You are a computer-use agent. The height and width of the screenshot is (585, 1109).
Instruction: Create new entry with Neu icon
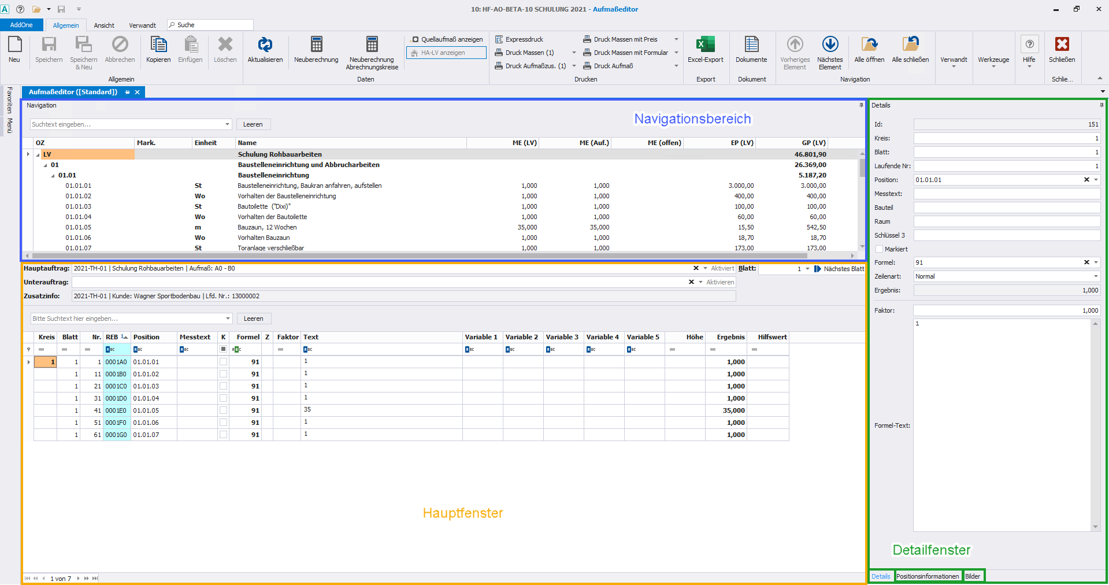[x=14, y=45]
